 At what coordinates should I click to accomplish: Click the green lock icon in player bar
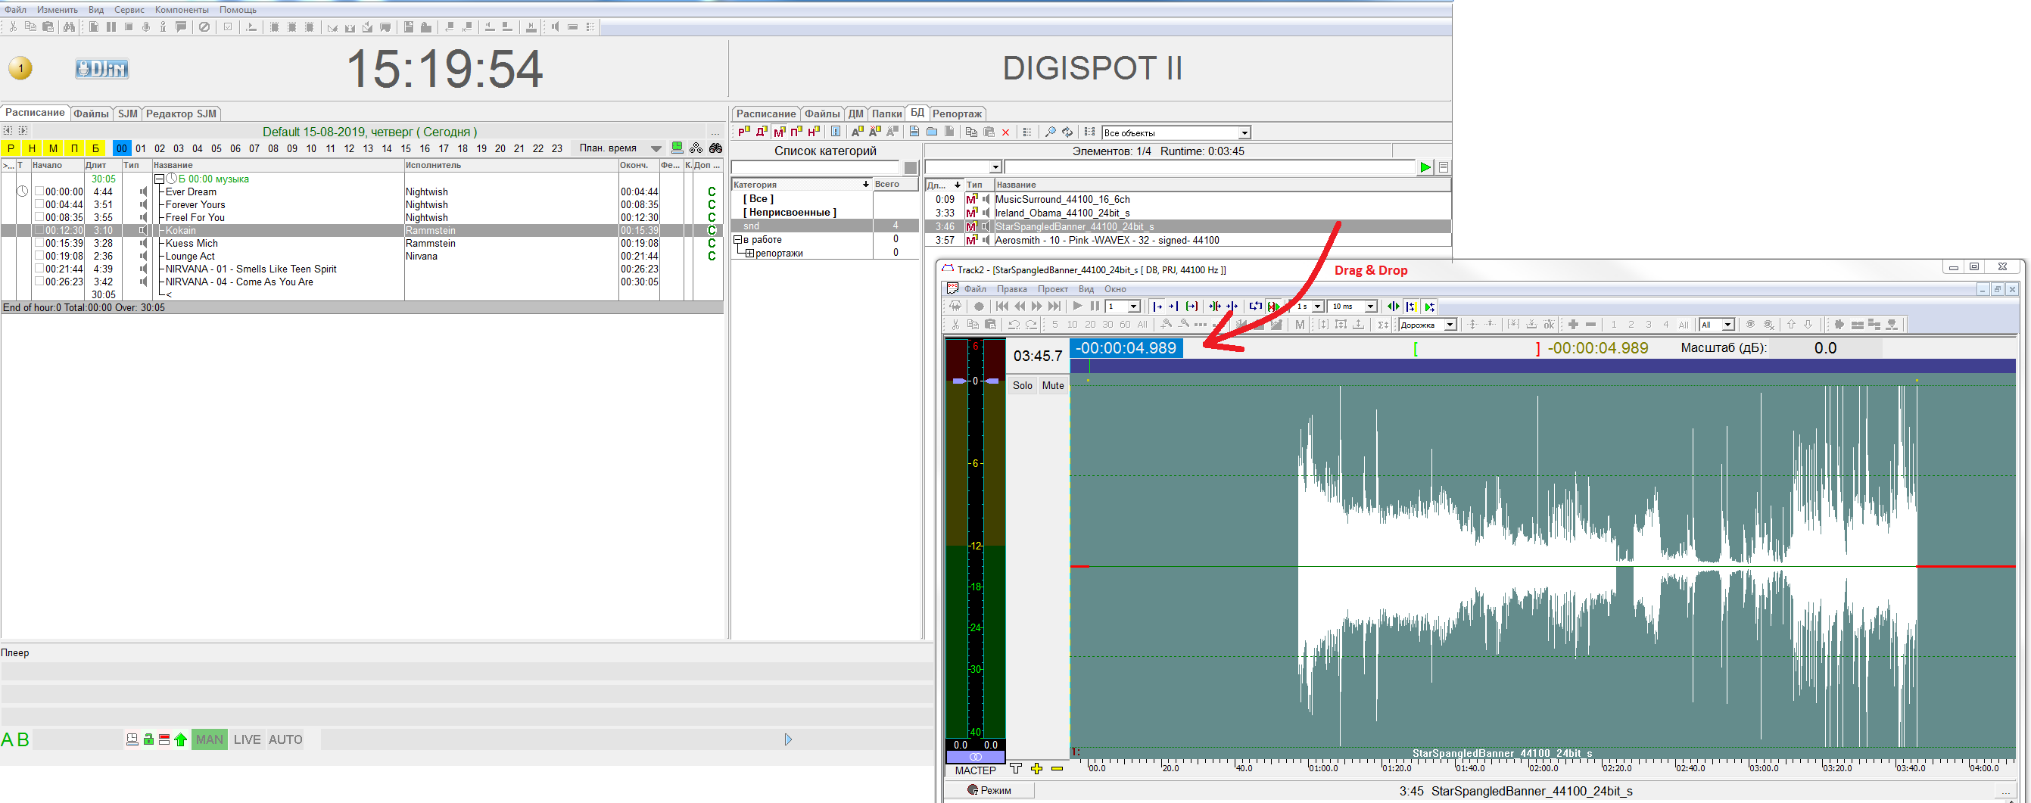pyautogui.click(x=148, y=739)
